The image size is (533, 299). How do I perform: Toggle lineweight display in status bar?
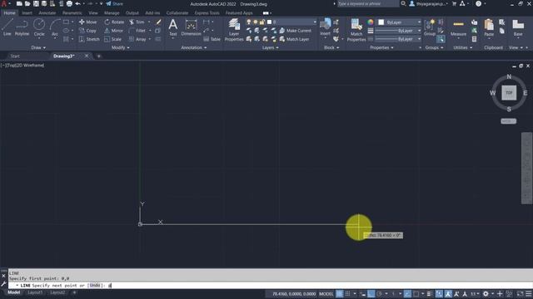click(430, 294)
